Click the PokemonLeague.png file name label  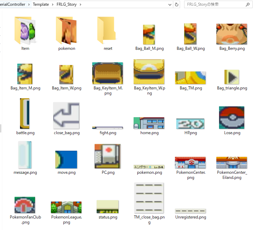click(x=66, y=219)
